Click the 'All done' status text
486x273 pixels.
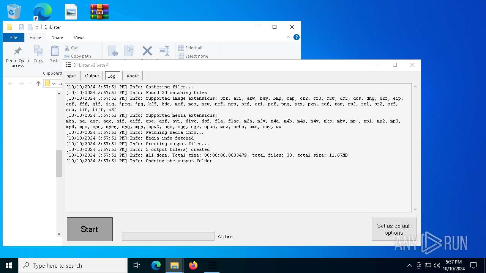click(225, 237)
